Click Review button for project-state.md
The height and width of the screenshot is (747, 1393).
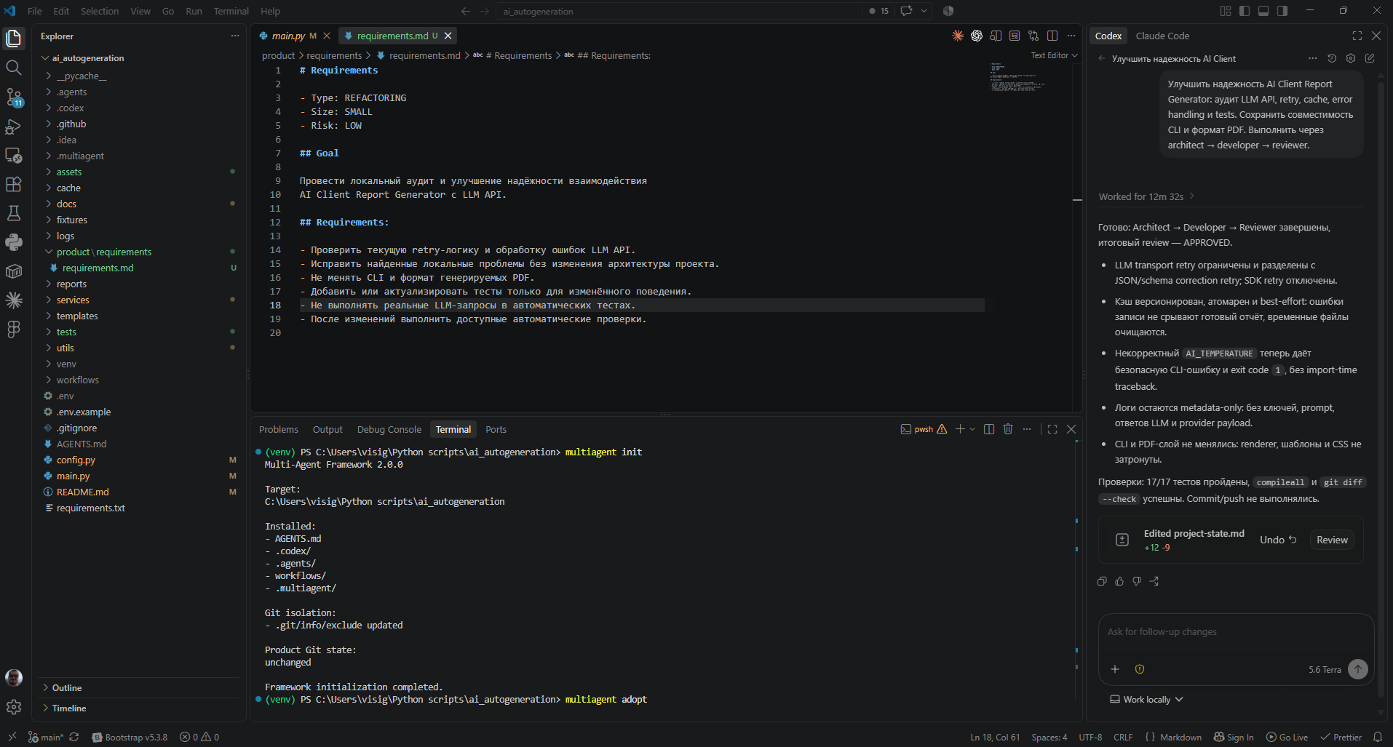click(x=1332, y=540)
